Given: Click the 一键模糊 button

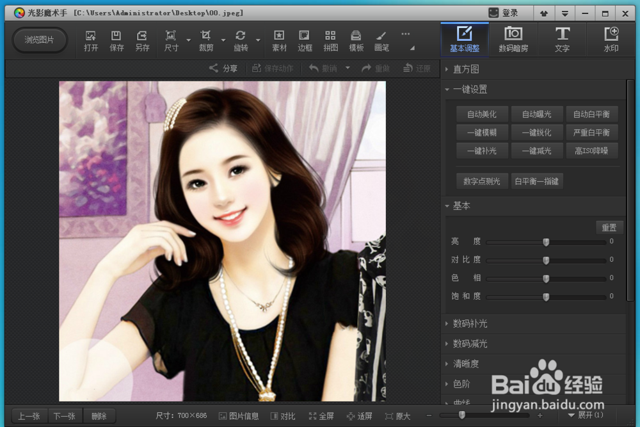Looking at the screenshot, I should click(482, 133).
